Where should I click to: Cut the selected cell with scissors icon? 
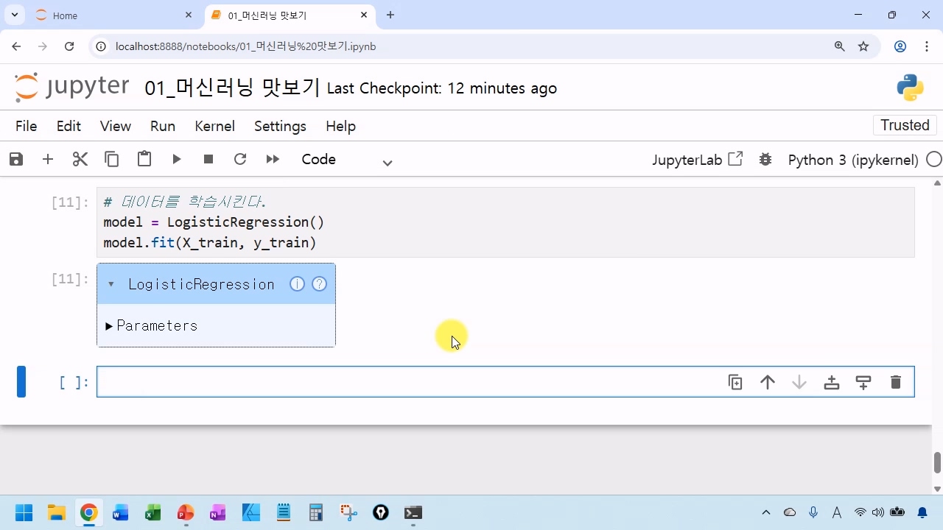tap(80, 159)
